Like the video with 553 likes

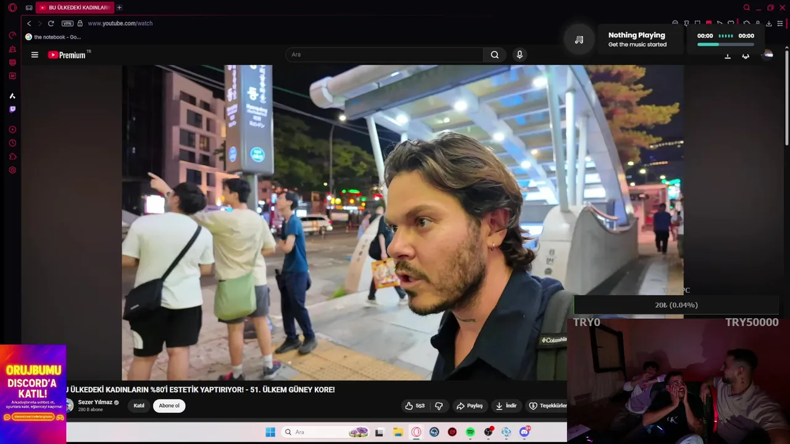coord(415,406)
